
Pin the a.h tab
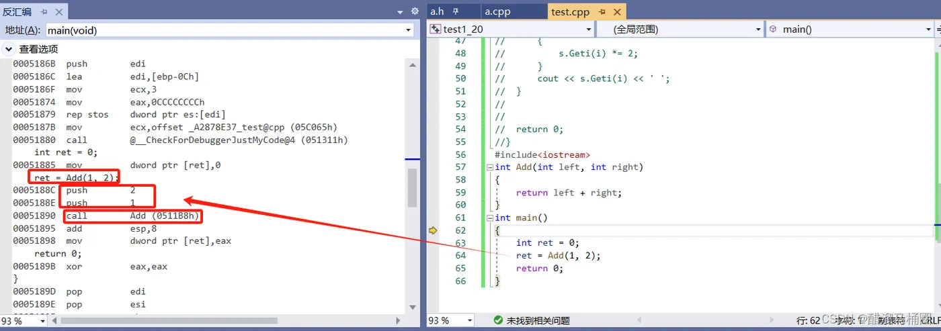pos(456,11)
